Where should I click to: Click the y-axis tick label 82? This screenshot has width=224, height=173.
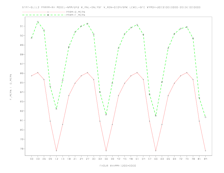pyautogui.click(x=21, y=111)
